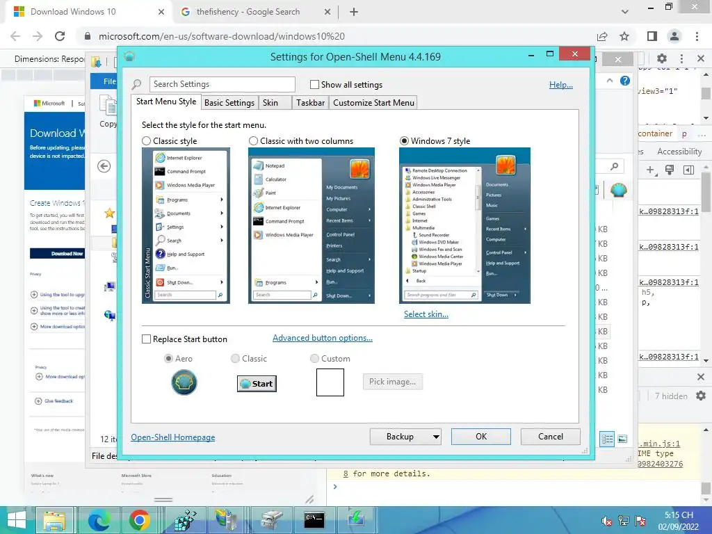Enable the Replace Start button checkbox
712x534 pixels.
coord(146,339)
